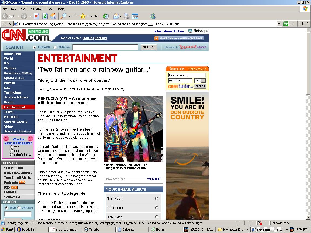This screenshot has width=311, height=233.
Task: Open the History toolbar icon
Action: (x=106, y=16)
